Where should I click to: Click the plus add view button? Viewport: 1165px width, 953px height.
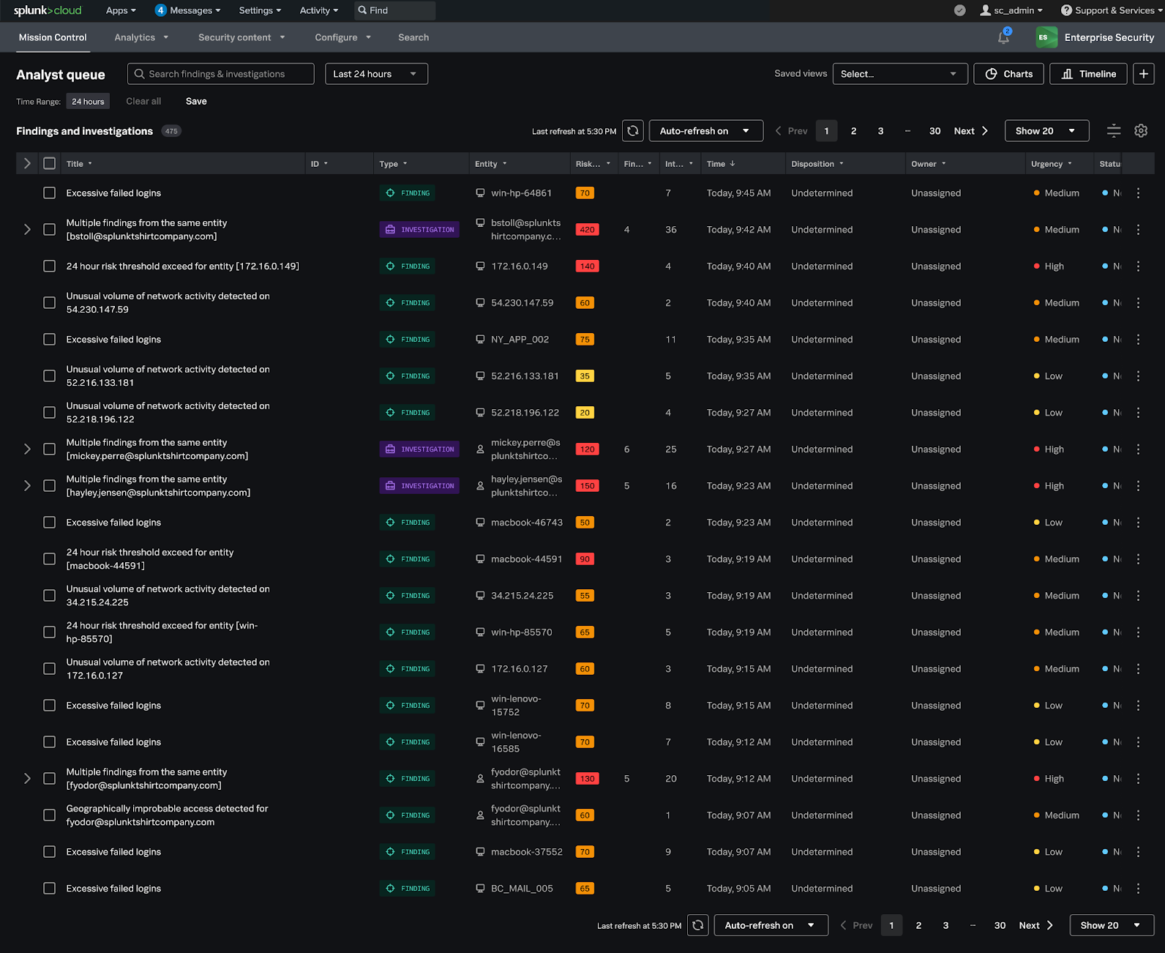pyautogui.click(x=1144, y=74)
